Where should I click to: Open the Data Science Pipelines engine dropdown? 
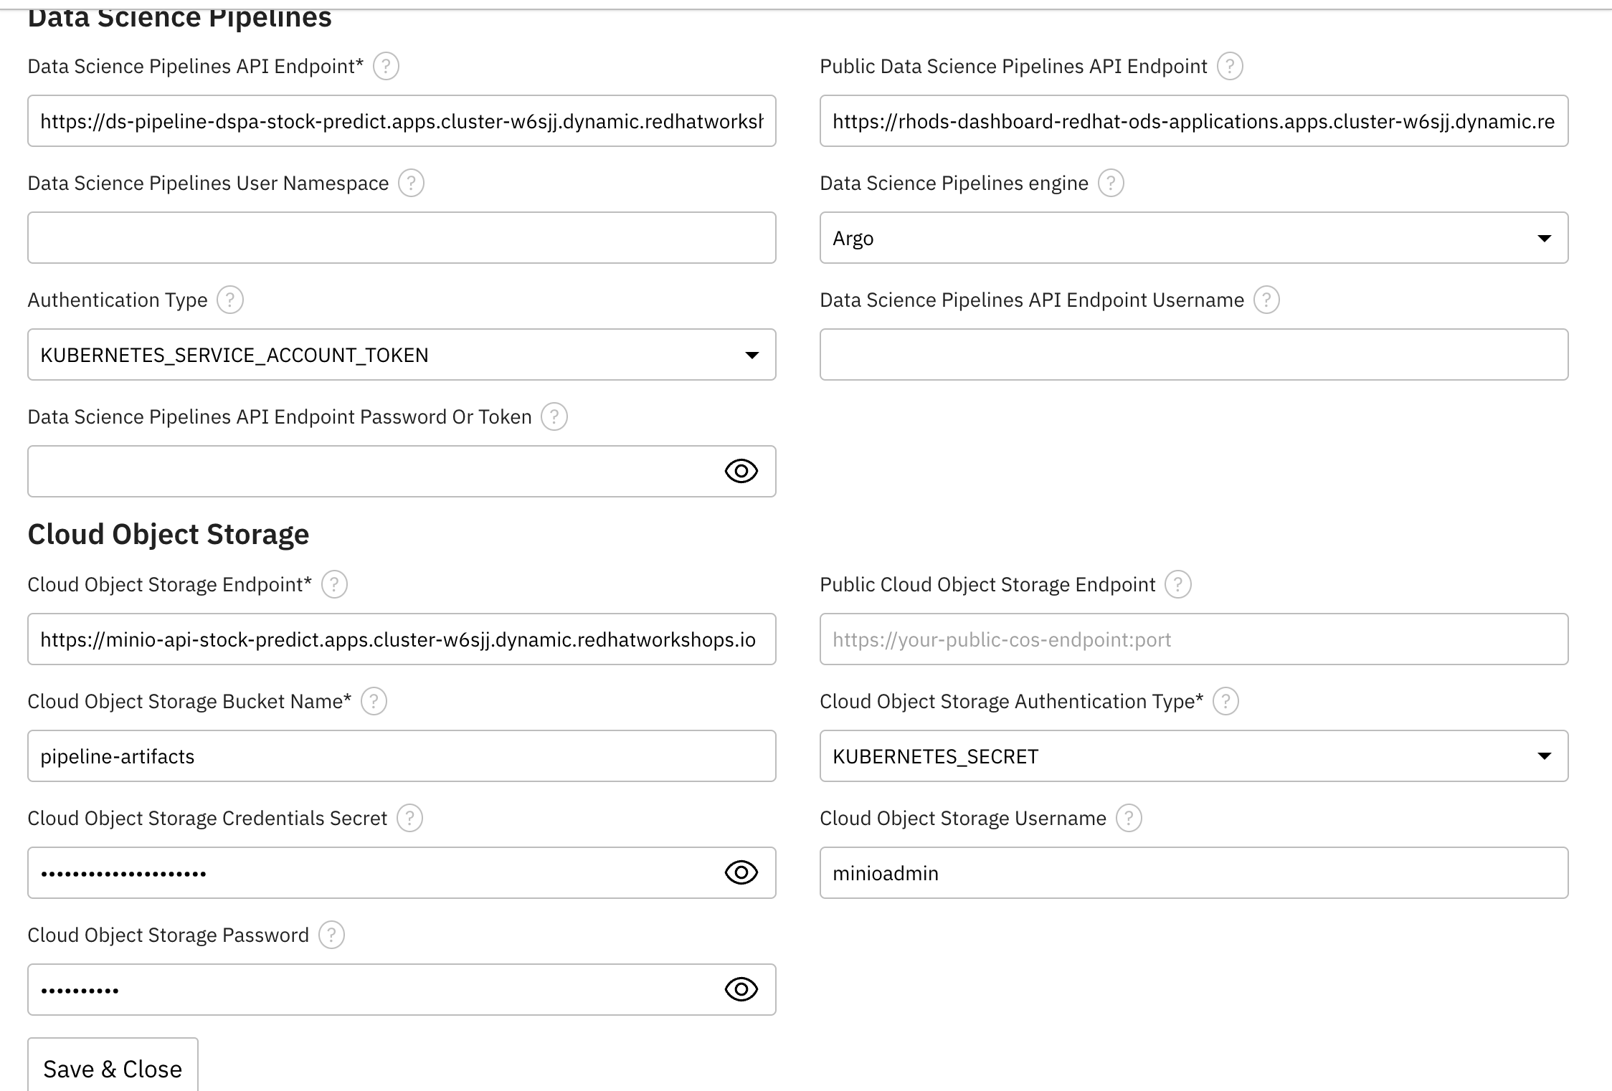point(1193,238)
